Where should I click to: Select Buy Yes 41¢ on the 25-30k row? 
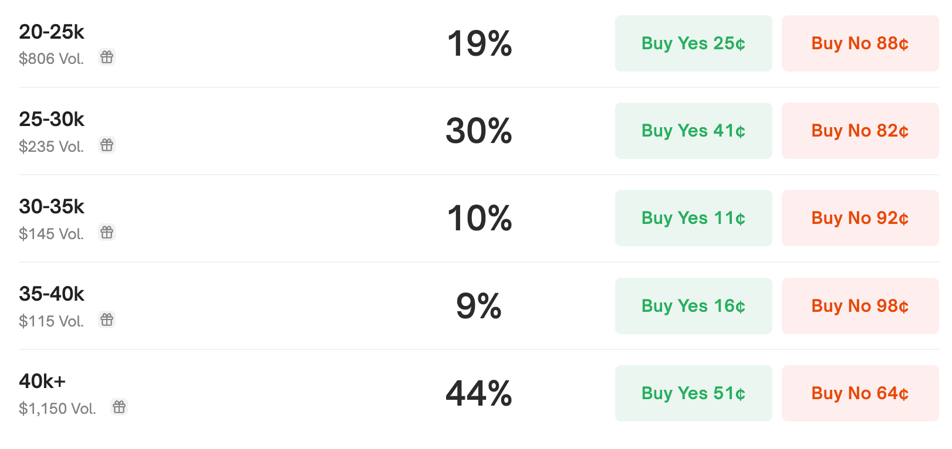(x=693, y=131)
